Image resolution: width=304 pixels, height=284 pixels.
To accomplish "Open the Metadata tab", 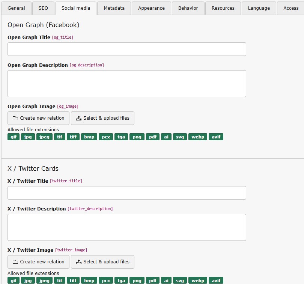I will (114, 8).
